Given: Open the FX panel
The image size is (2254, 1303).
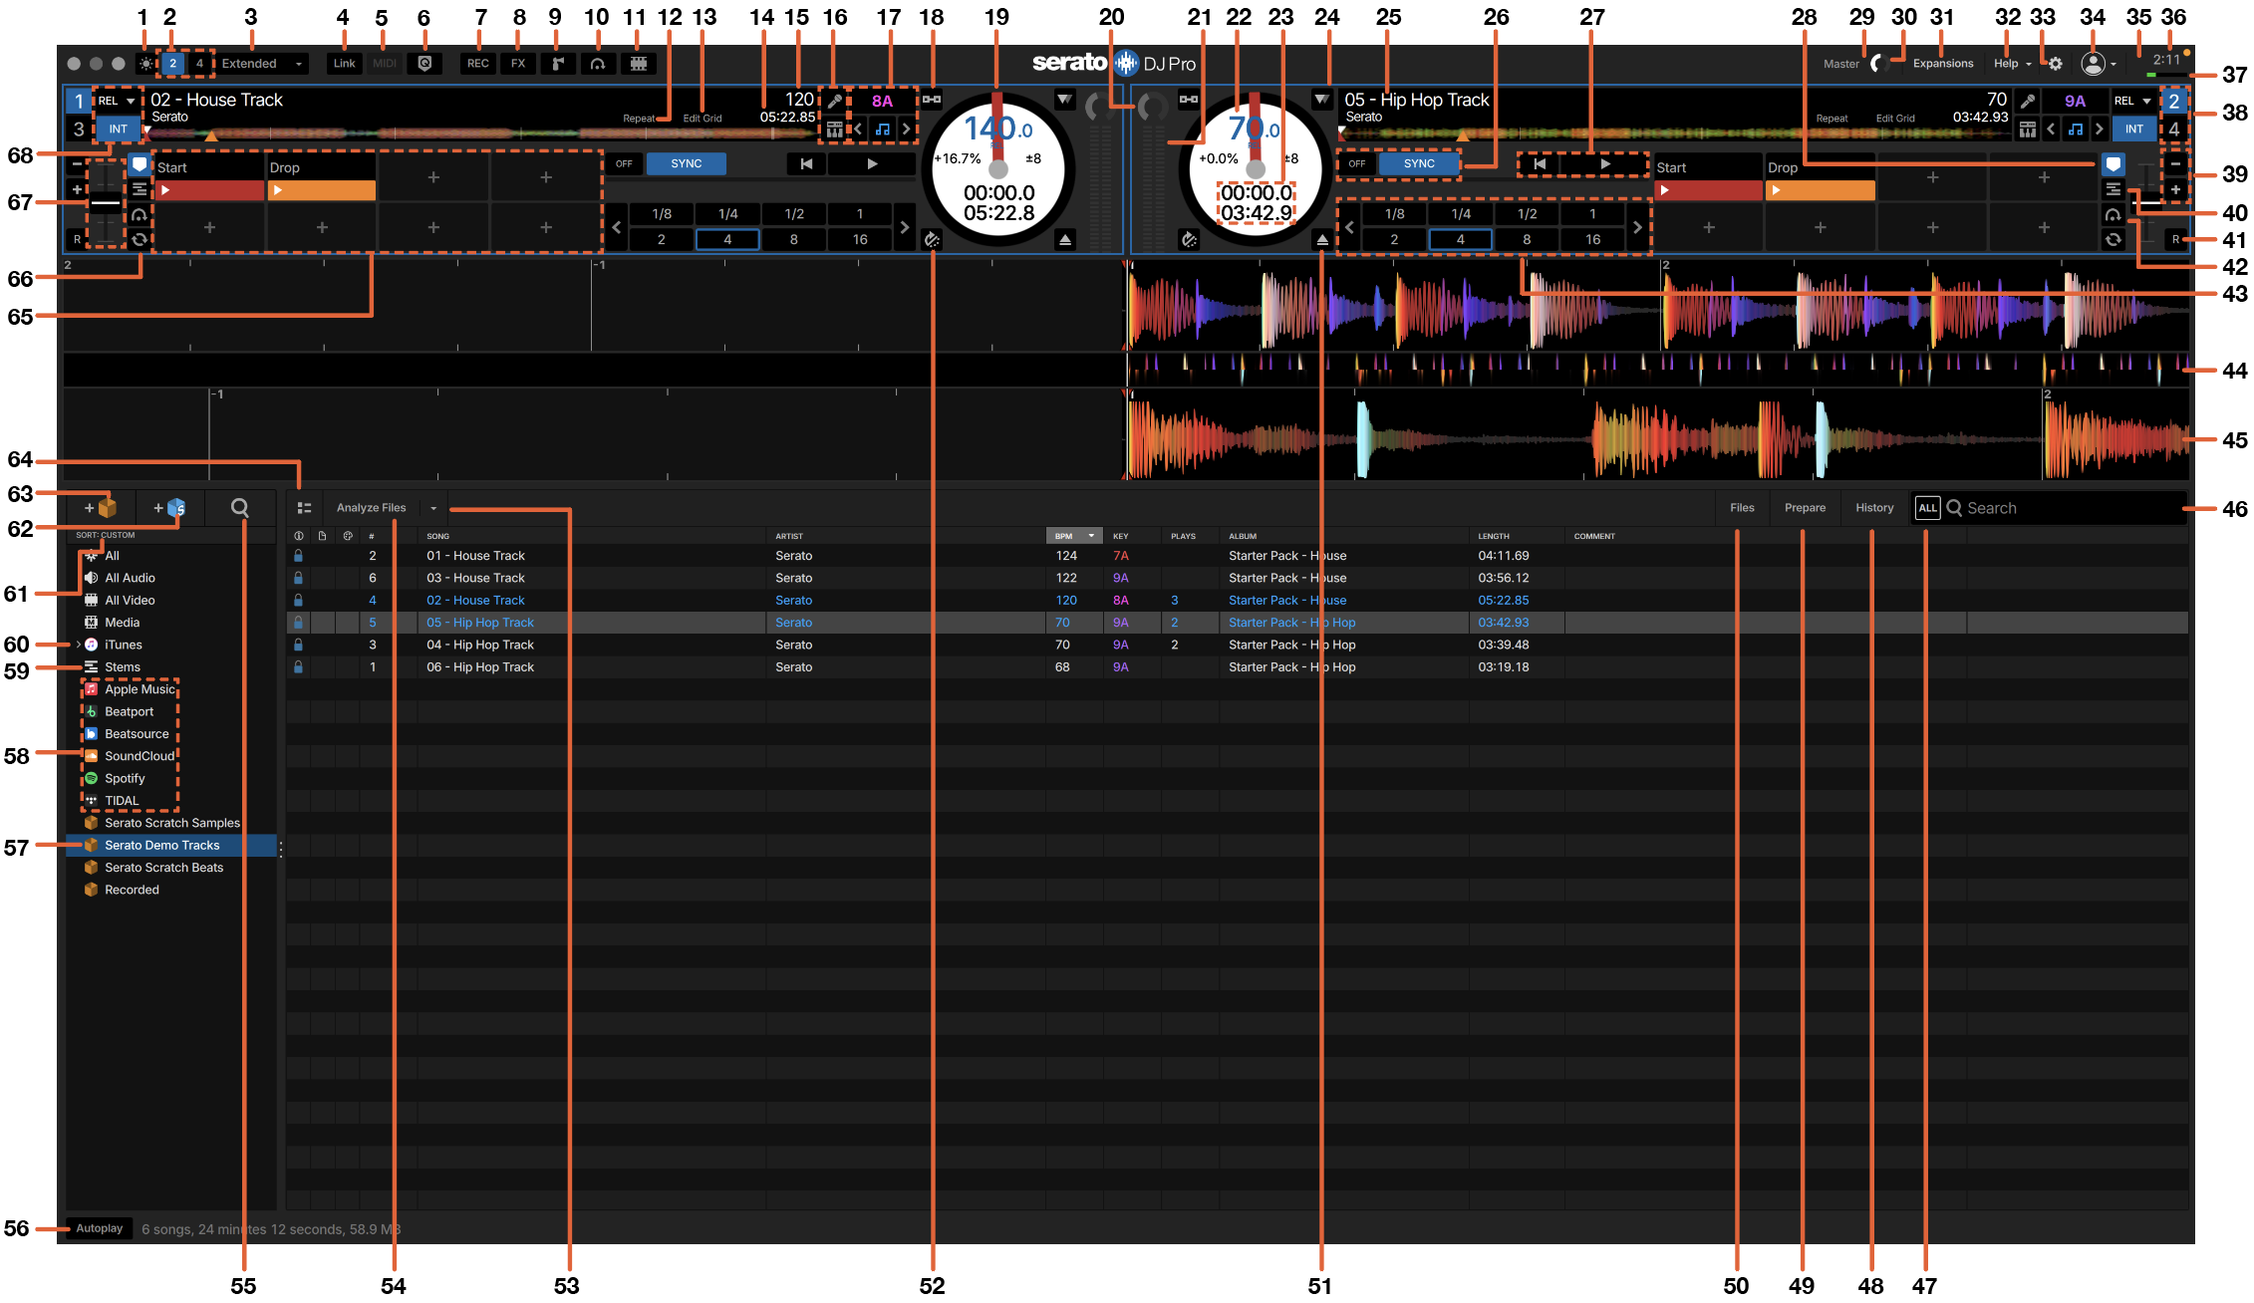Looking at the screenshot, I should point(518,64).
